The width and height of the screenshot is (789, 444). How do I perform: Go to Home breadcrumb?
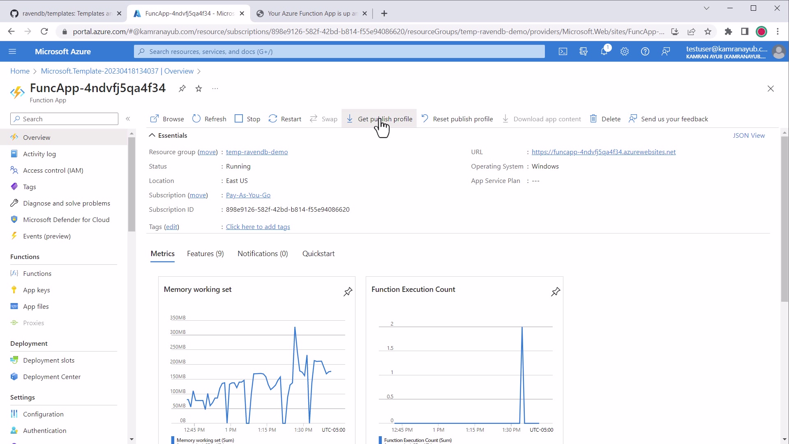point(20,71)
